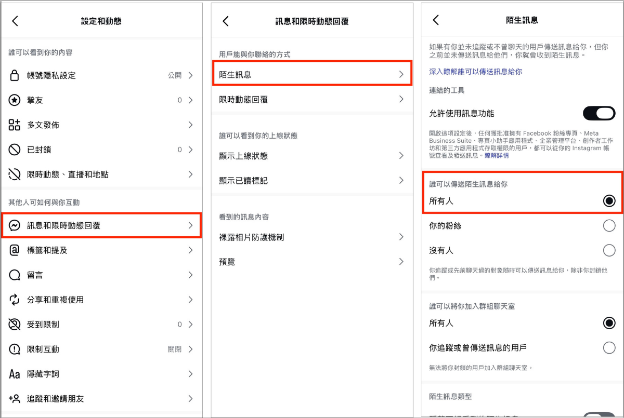Tap the 受到限制 label

[x=43, y=324]
